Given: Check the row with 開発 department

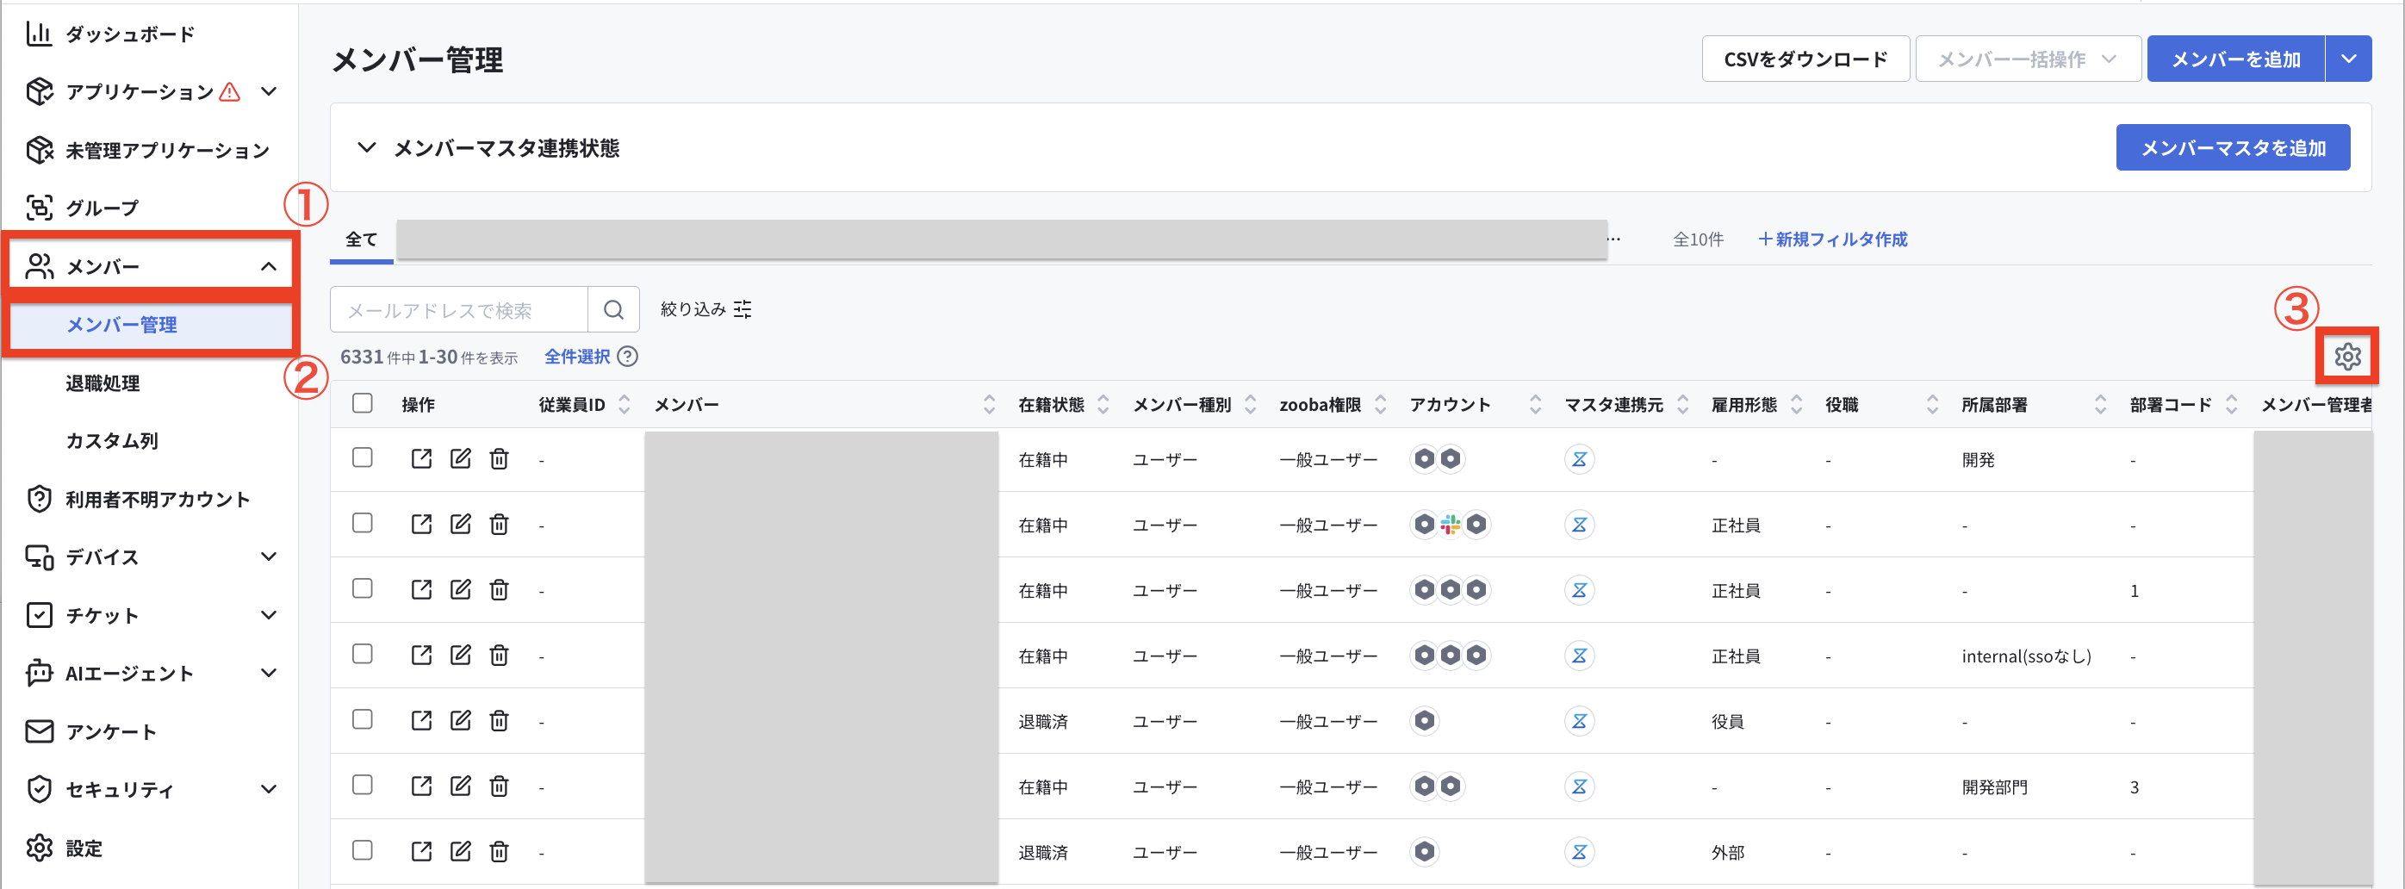Looking at the screenshot, I should pyautogui.click(x=363, y=457).
